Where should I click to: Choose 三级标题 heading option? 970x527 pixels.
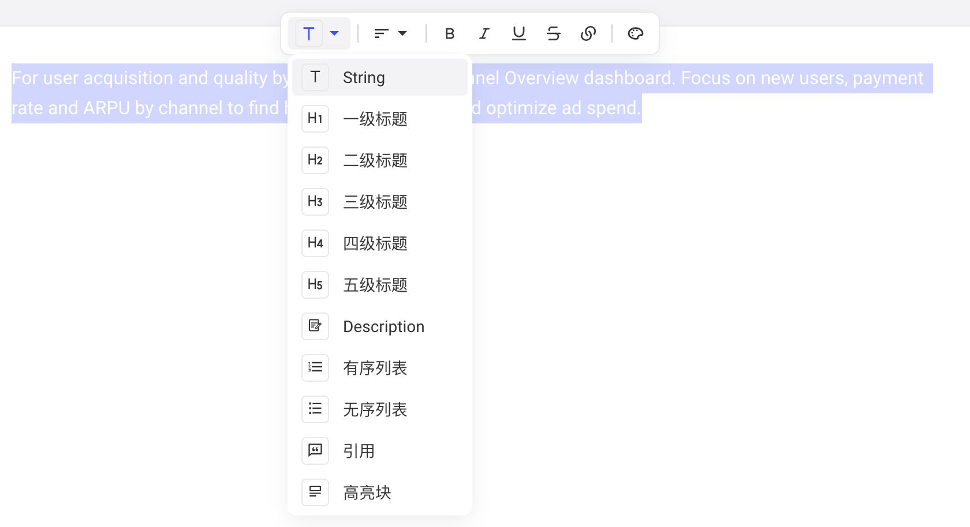click(x=380, y=202)
